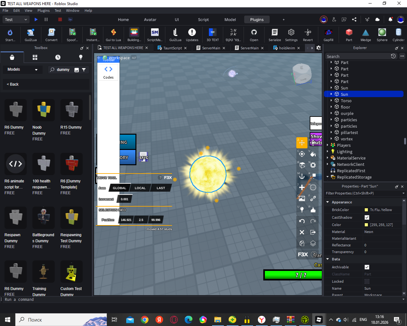Image resolution: width=407 pixels, height=326 pixels.
Task: Open the Gui to Lua plugin
Action: [113, 35]
